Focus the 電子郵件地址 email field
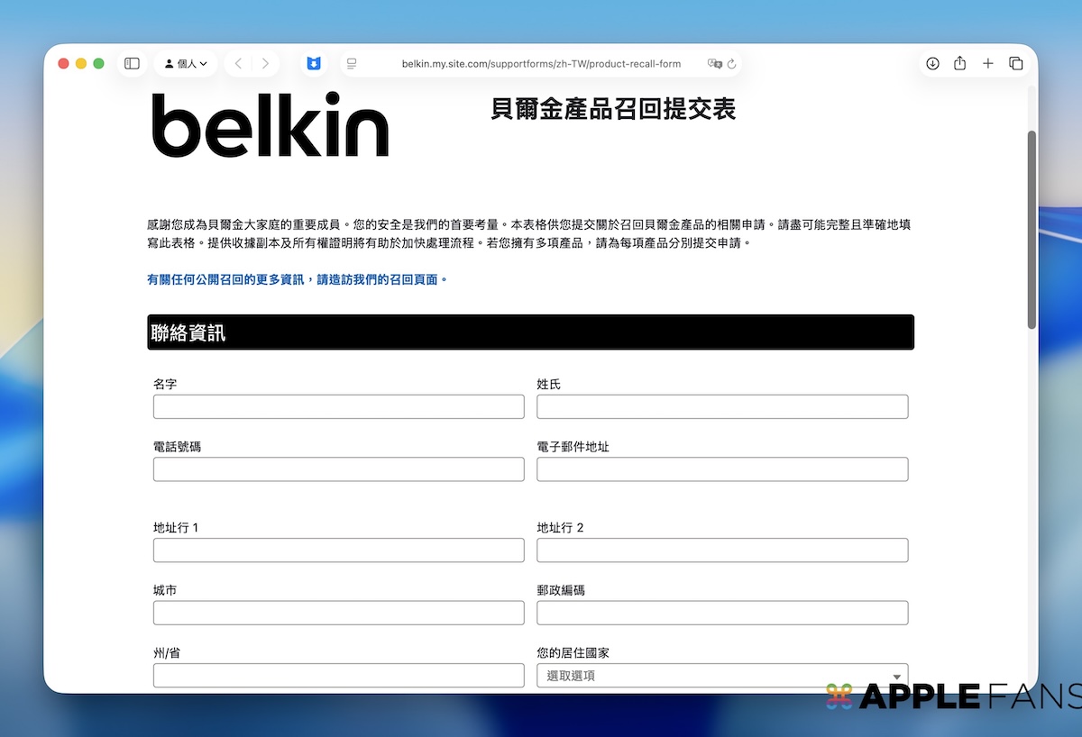 (x=721, y=469)
